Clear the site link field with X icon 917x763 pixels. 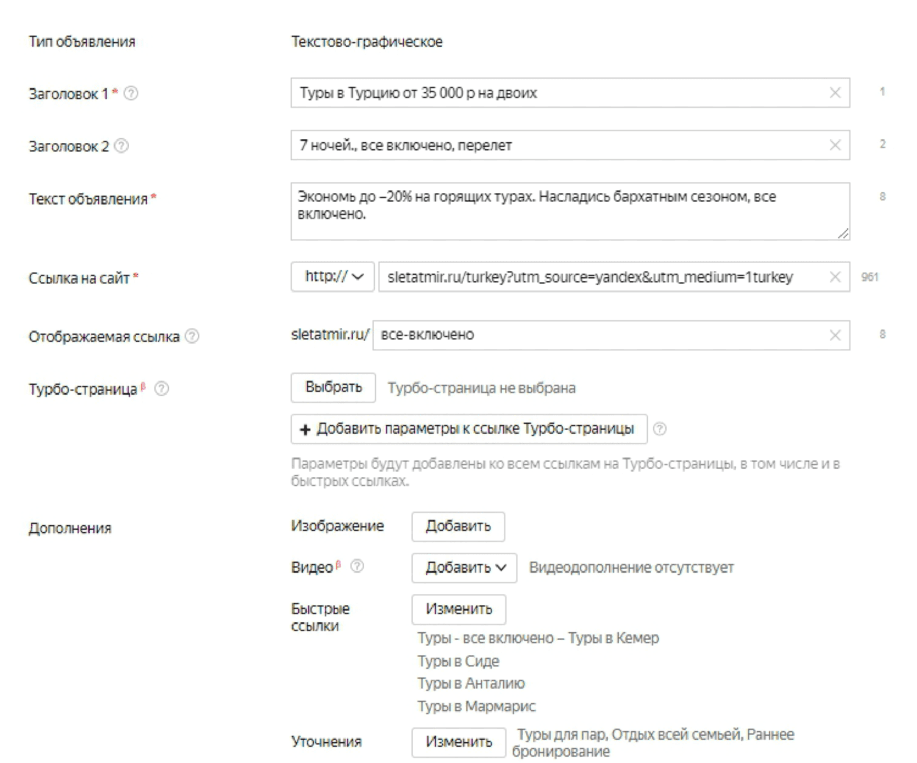(x=835, y=277)
